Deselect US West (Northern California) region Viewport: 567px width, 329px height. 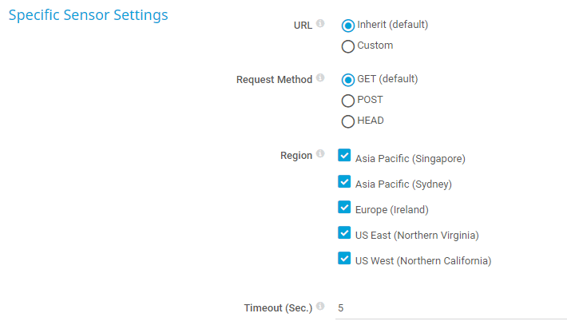click(344, 258)
